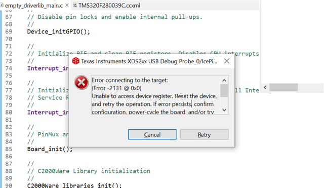Click line number 90 in the gutter

tap(9, 185)
